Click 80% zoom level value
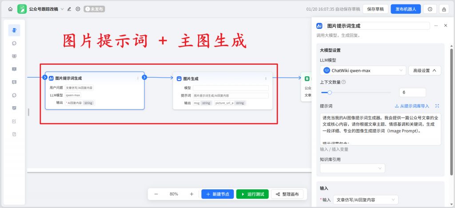Viewport: 455px width, 208px height. 174,194
